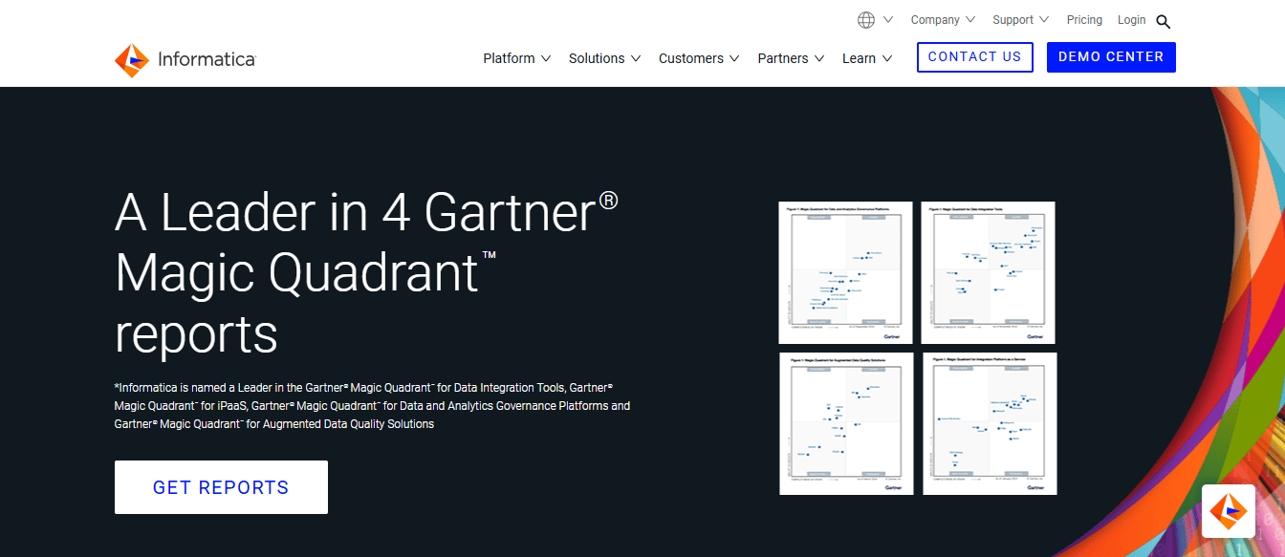
Task: Click the search magnifier icon
Action: (x=1163, y=21)
